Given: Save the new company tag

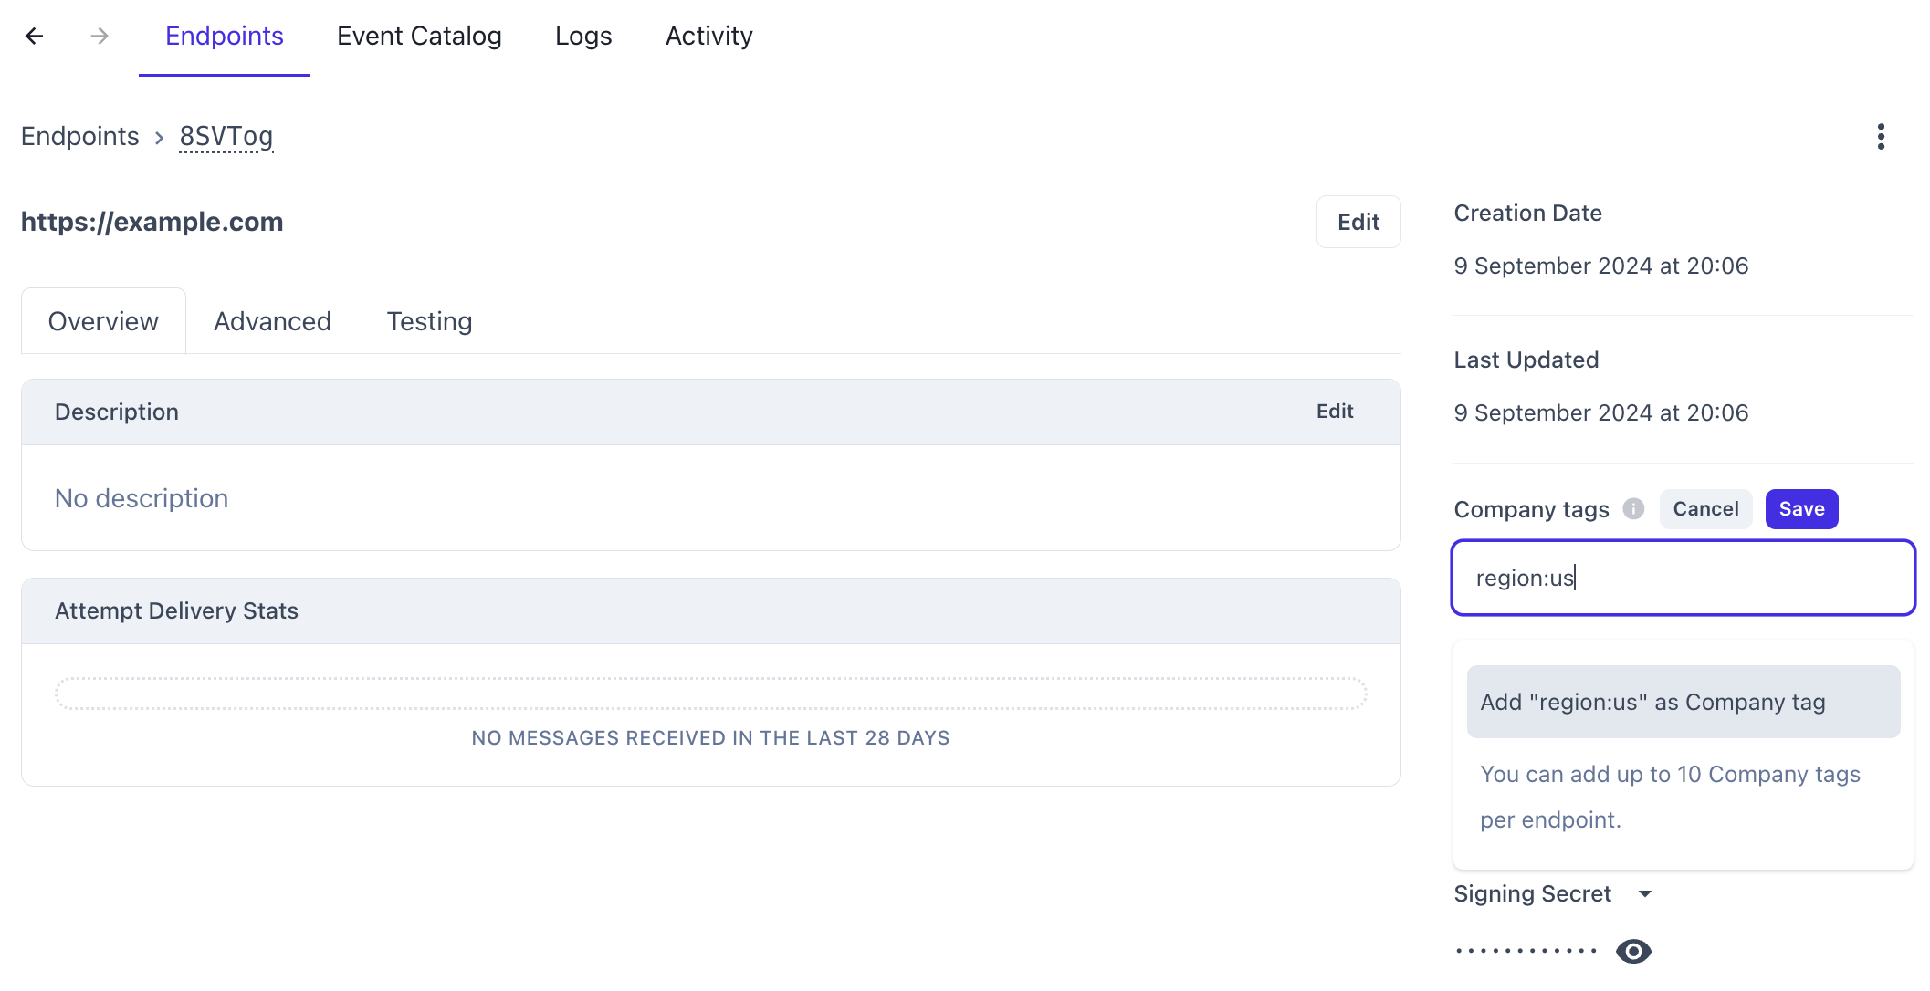Looking at the screenshot, I should pyautogui.click(x=1800, y=508).
